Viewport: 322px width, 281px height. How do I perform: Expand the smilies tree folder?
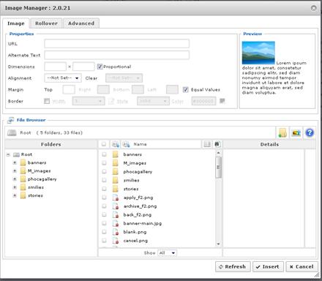pyautogui.click(x=15, y=187)
